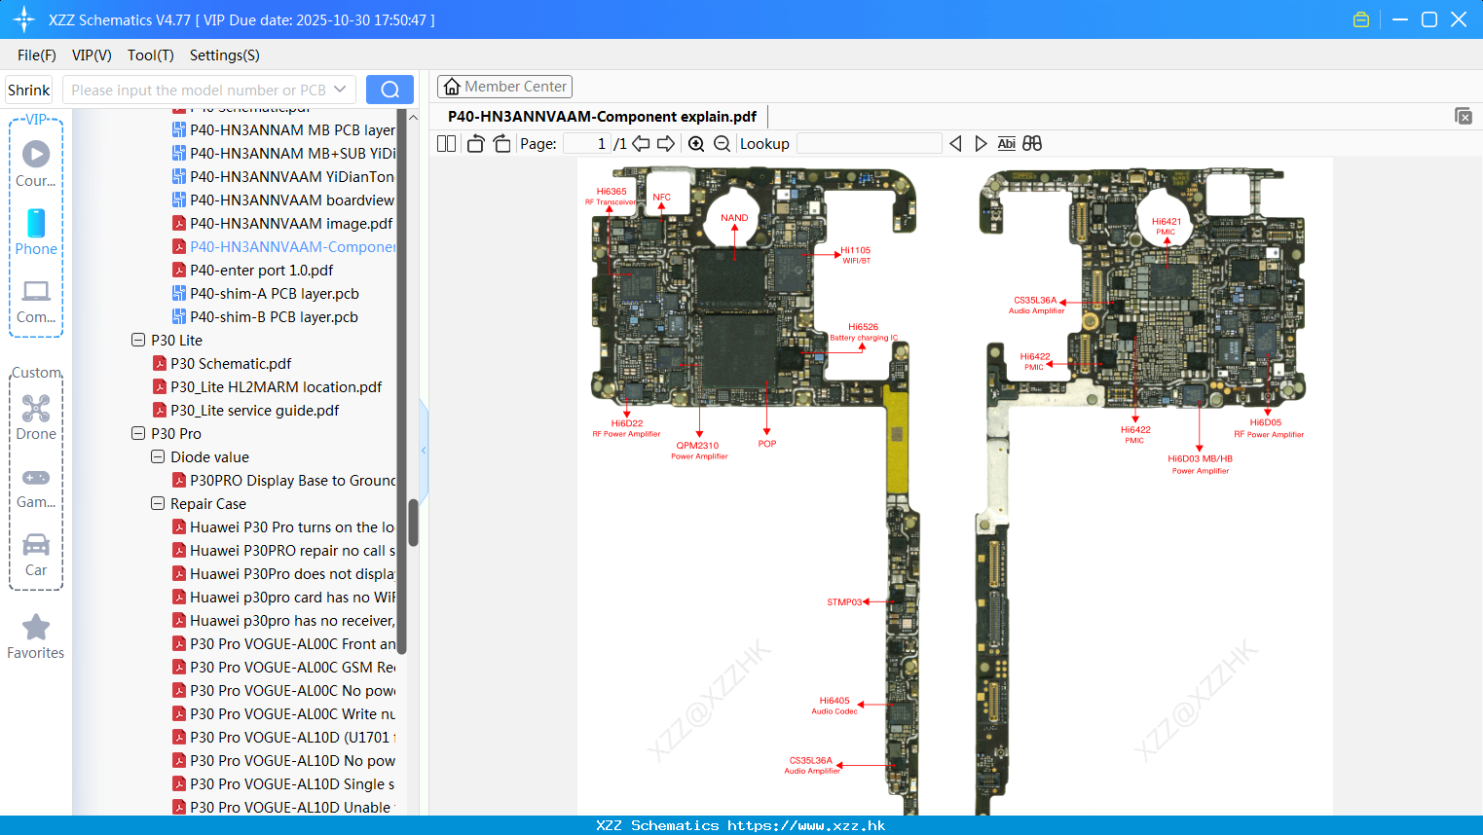Click the XZZ logo icon

point(24,19)
